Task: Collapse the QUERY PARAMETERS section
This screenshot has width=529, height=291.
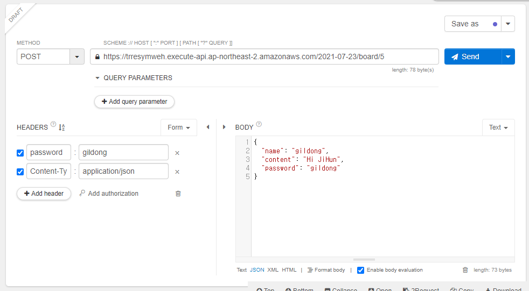Action: tap(98, 78)
